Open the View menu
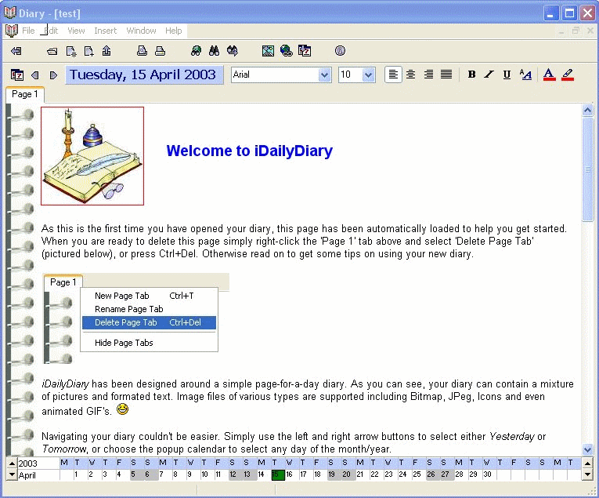 [76, 31]
